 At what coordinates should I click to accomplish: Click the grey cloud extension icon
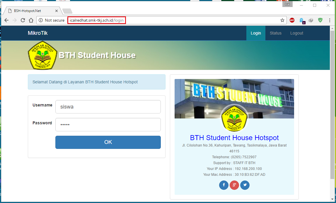(311, 20)
